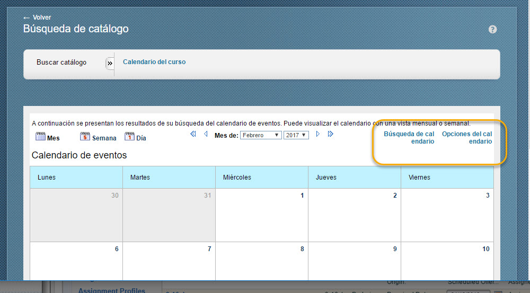Click the Martes column header
The width and height of the screenshot is (530, 293).
[169, 177]
